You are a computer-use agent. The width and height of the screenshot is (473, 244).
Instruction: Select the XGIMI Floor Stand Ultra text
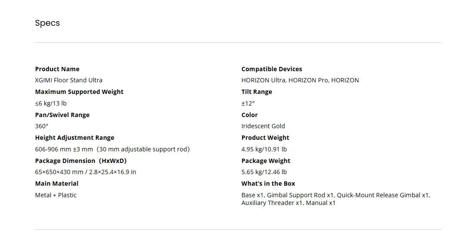(x=69, y=80)
